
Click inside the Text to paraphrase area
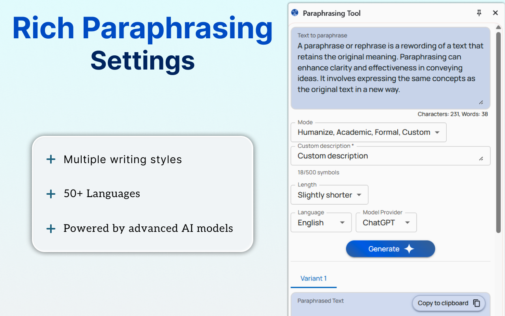[x=390, y=67]
